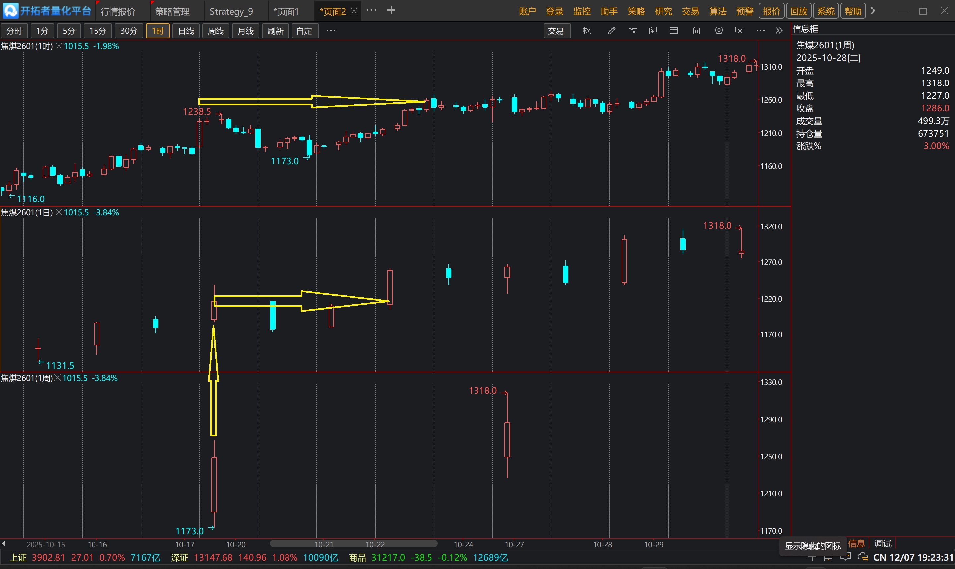Open the sliders adjustment icon in toolbar
955x569 pixels.
click(632, 31)
